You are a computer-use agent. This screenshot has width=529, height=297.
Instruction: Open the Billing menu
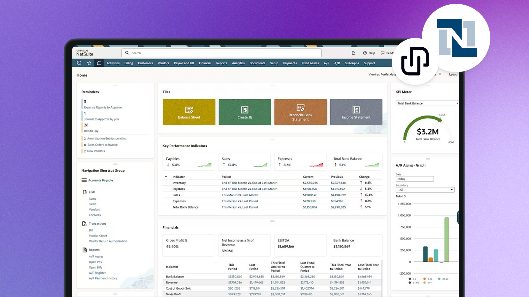[x=129, y=63]
